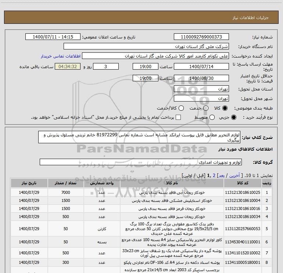Select the کالا radio button

tap(225, 108)
